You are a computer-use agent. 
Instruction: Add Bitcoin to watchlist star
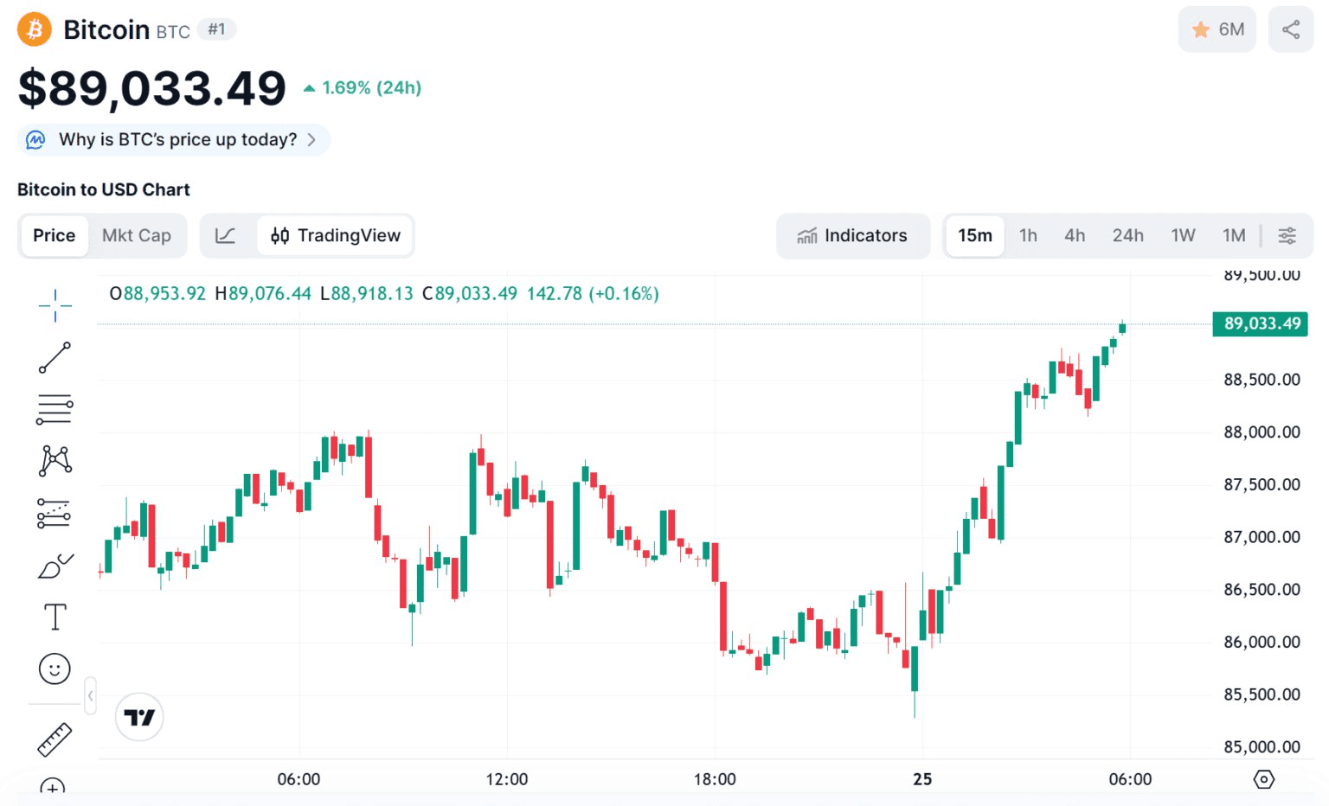[x=1217, y=29]
